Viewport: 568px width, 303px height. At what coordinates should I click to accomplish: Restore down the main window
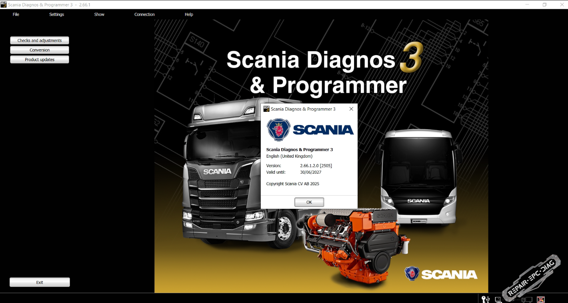click(544, 4)
